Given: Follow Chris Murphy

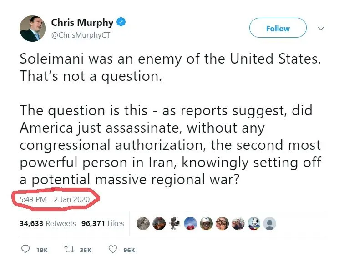Looking at the screenshot, I should coord(278,28).
